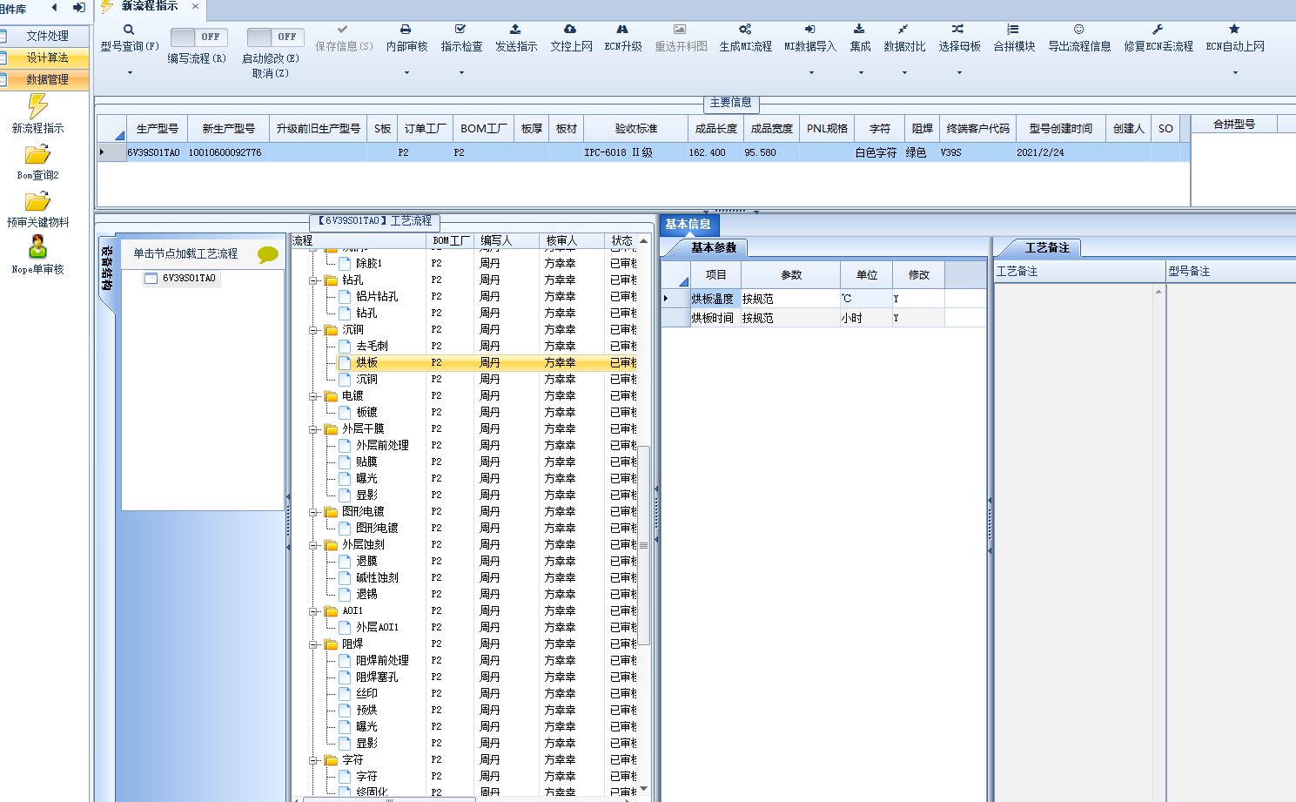Select the 基本参数 tab
1296x802 pixels.
click(x=714, y=248)
